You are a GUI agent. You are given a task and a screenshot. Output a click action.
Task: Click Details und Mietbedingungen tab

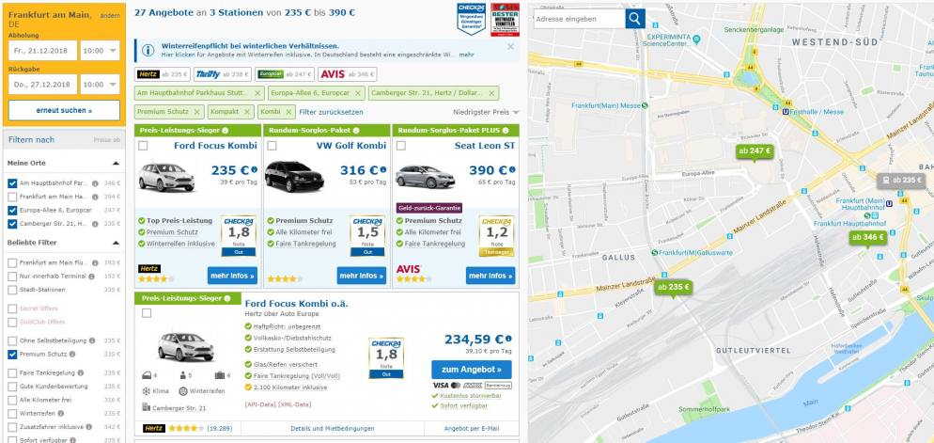pyautogui.click(x=334, y=428)
